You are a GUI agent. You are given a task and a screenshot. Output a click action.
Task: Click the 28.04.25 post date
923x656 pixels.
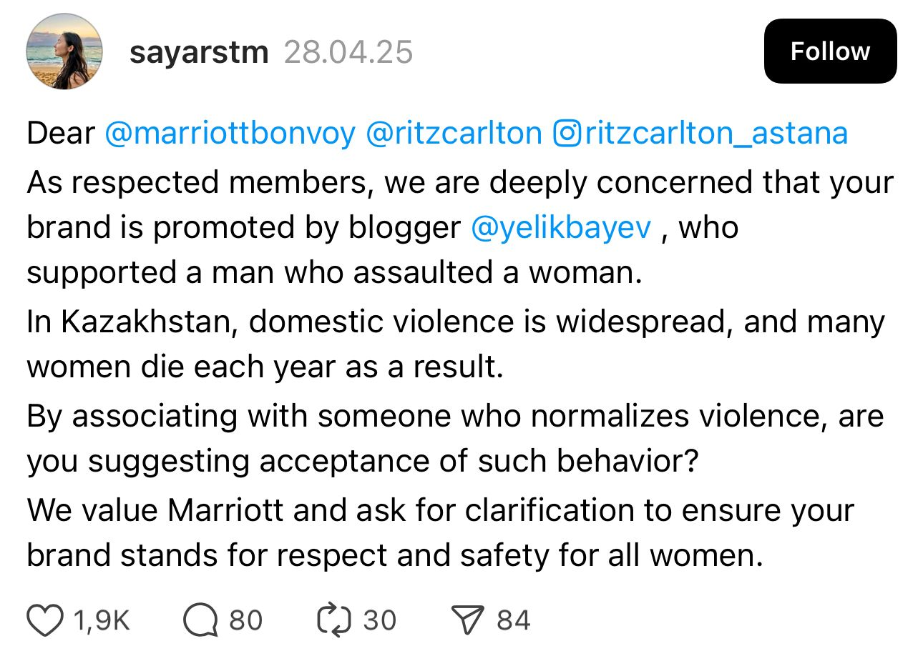coord(348,52)
